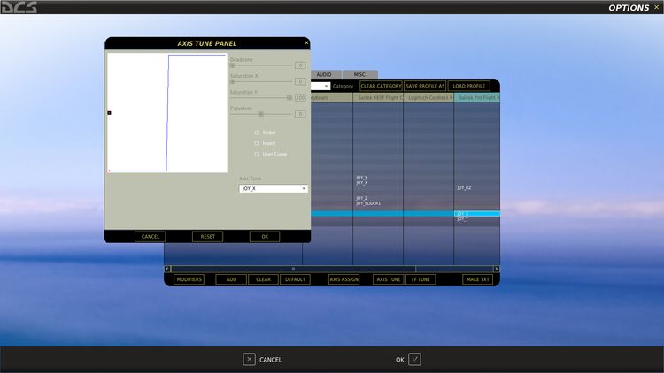
Task: Click the Curvature slider handle
Action: [261, 114]
